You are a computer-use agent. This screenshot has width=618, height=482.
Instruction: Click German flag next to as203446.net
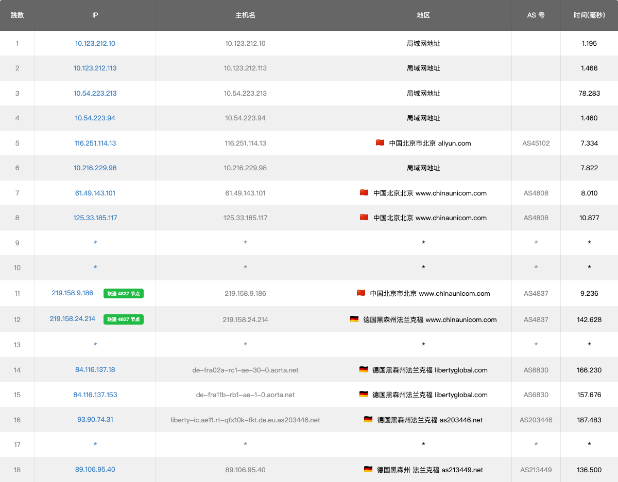[x=368, y=420]
